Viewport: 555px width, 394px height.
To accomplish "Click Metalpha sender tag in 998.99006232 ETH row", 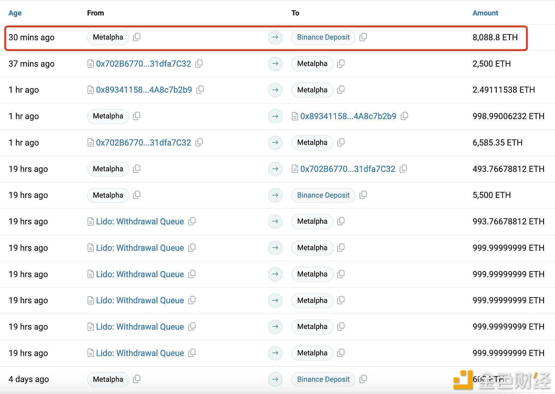I will coord(108,116).
